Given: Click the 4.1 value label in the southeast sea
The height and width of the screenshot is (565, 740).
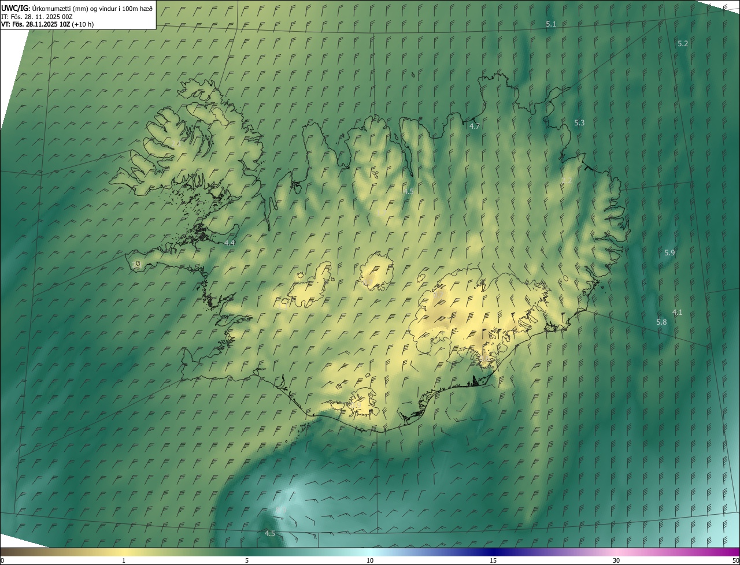Looking at the screenshot, I should (x=677, y=313).
